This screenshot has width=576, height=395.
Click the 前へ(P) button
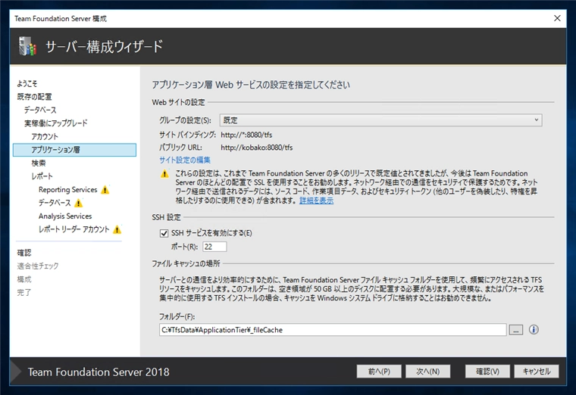click(x=379, y=372)
